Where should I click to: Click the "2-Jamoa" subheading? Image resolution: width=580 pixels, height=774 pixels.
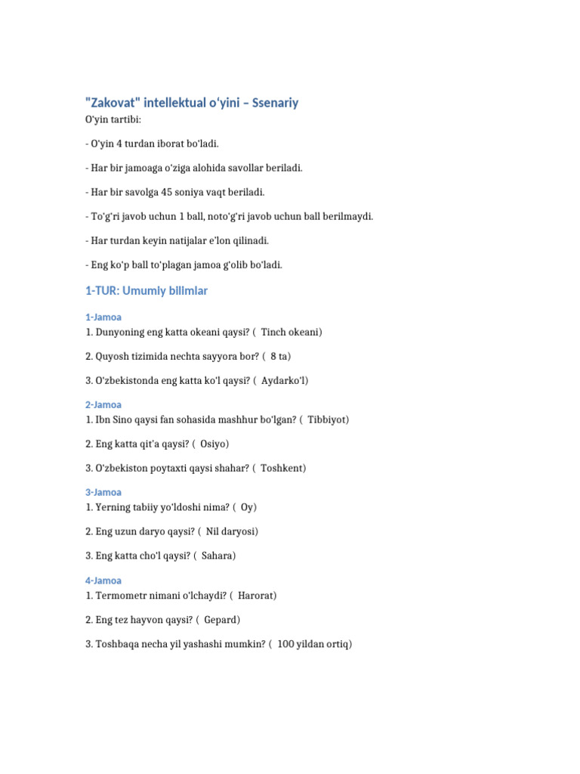(103, 405)
